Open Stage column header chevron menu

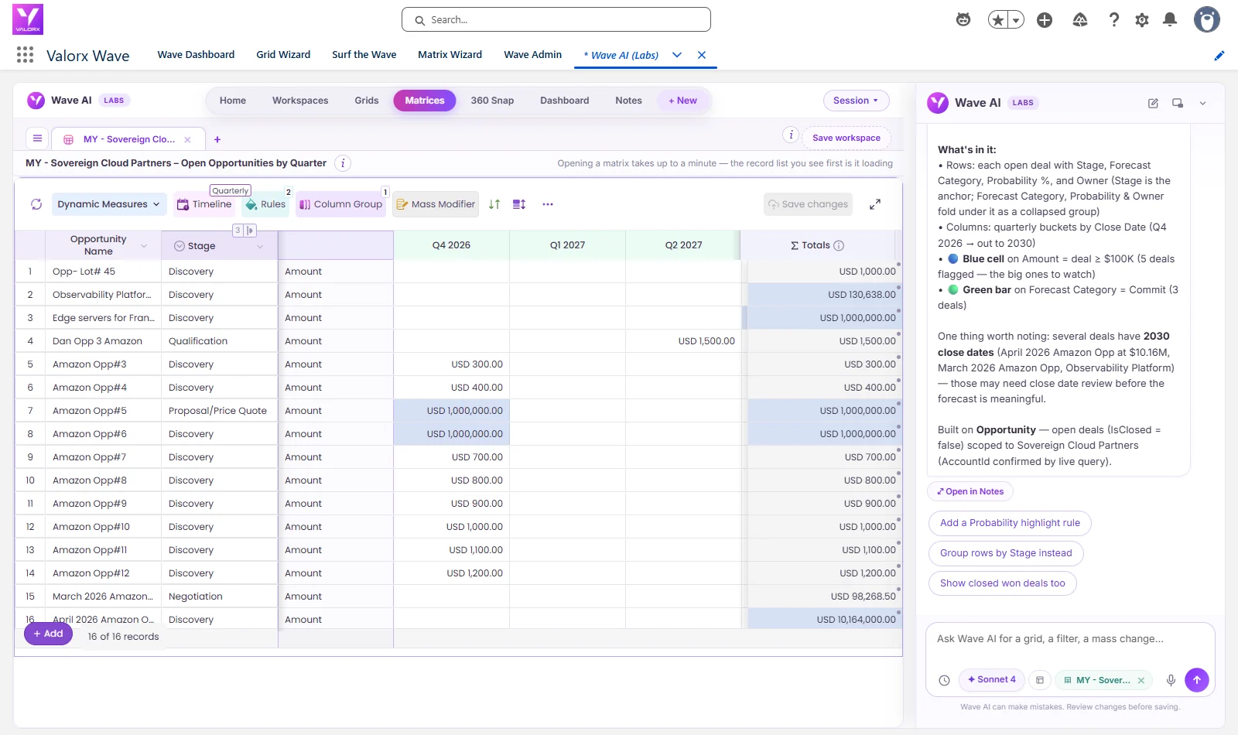[x=260, y=246]
